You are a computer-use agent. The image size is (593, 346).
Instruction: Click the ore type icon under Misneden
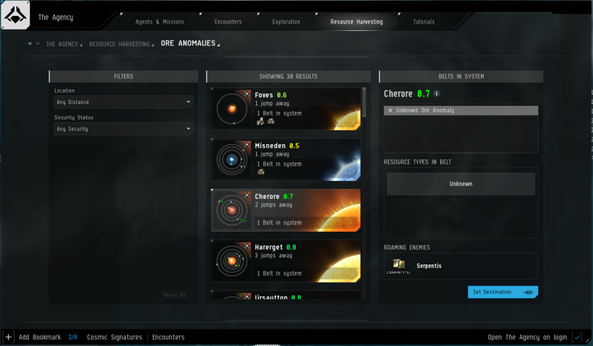click(261, 172)
